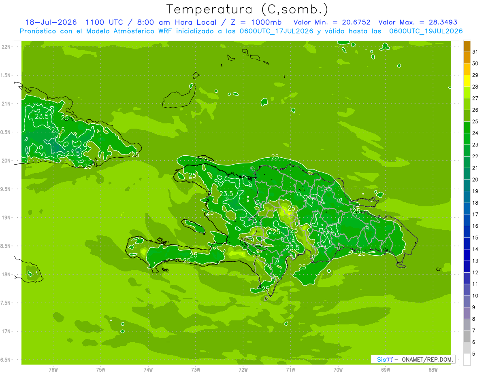Pick the orange swatch between 30 and 31
The width and height of the screenshot is (486, 375).
[467, 57]
